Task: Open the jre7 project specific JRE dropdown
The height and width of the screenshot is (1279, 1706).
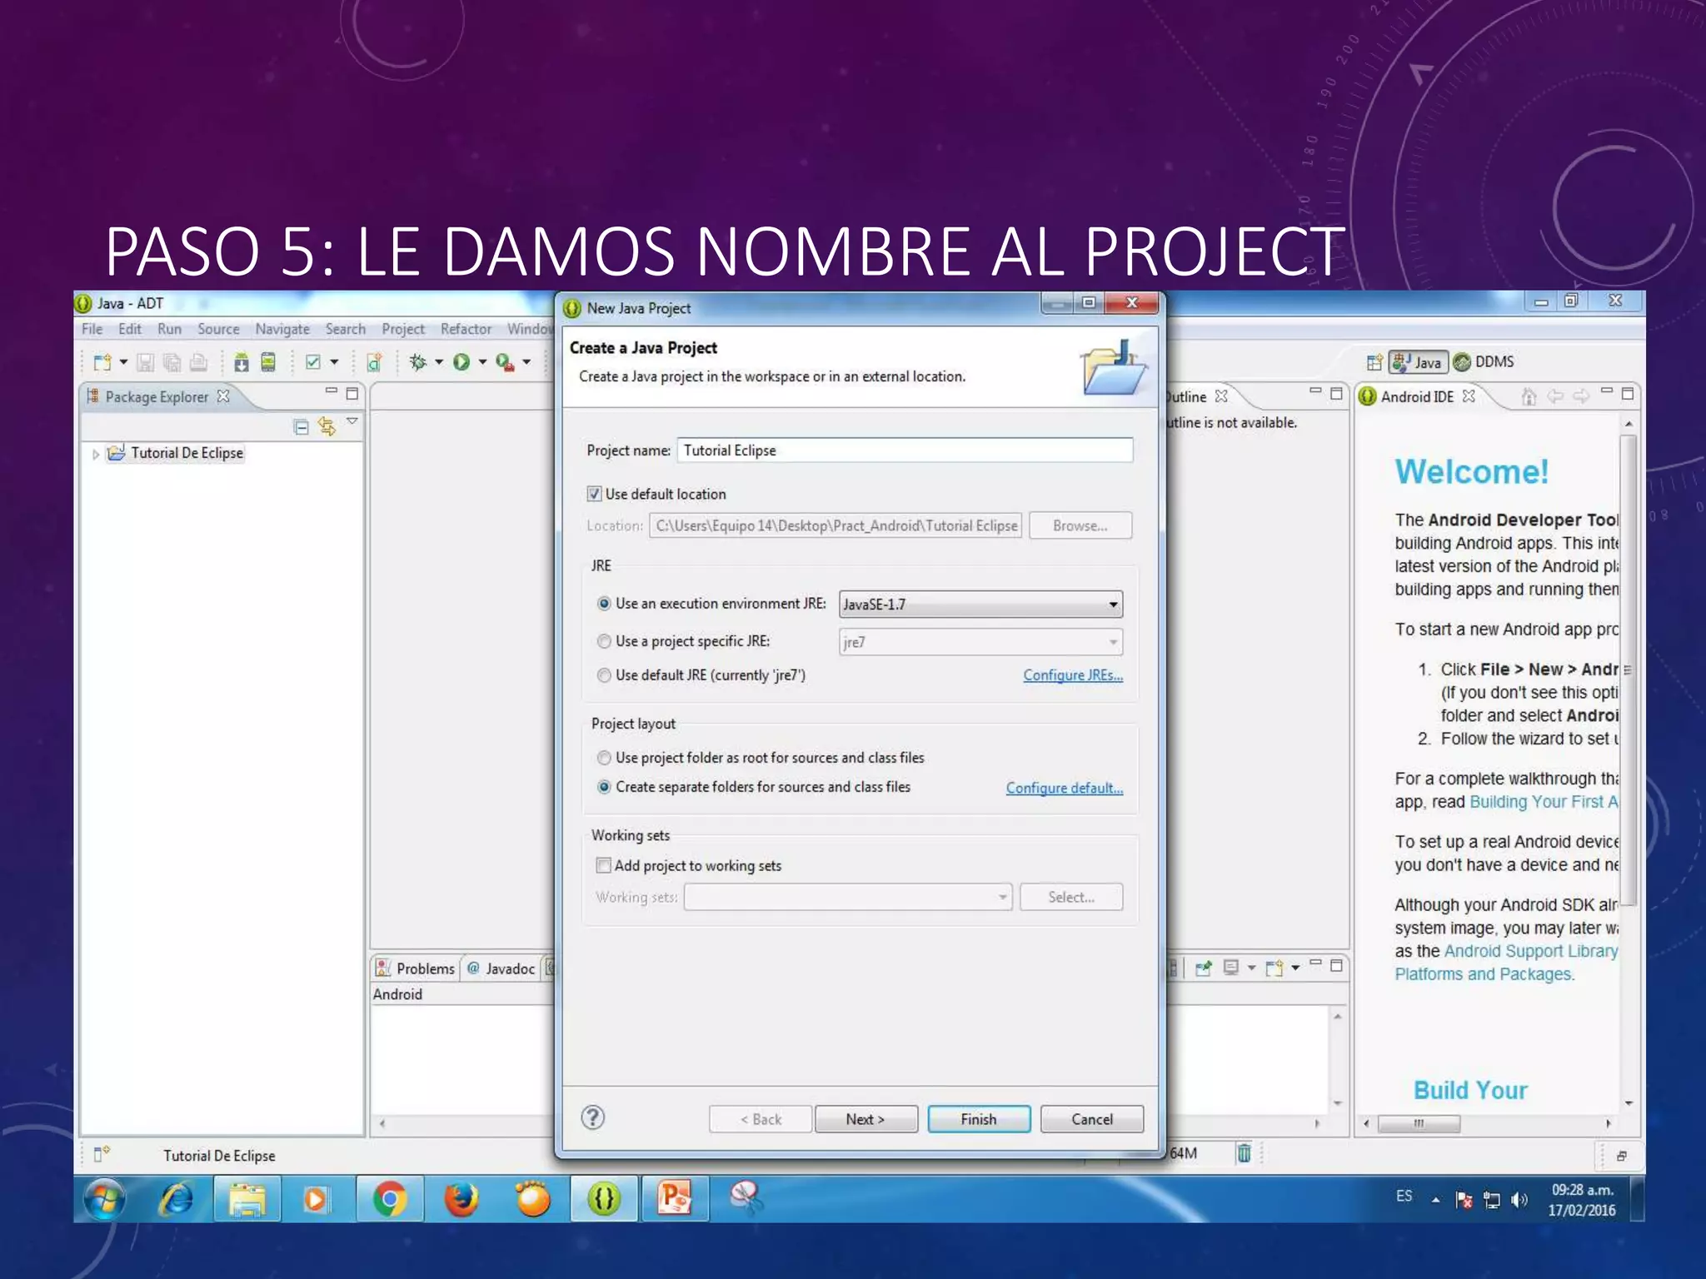Action: (x=980, y=642)
